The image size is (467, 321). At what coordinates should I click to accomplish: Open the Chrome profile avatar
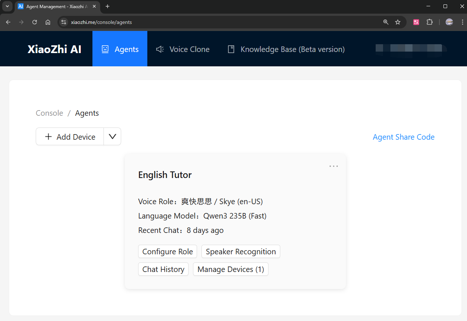click(x=449, y=22)
